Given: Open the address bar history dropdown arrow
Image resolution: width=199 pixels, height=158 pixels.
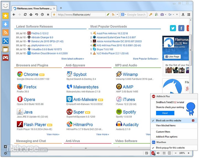Looking at the screenshot, I should pyautogui.click(x=117, y=14).
